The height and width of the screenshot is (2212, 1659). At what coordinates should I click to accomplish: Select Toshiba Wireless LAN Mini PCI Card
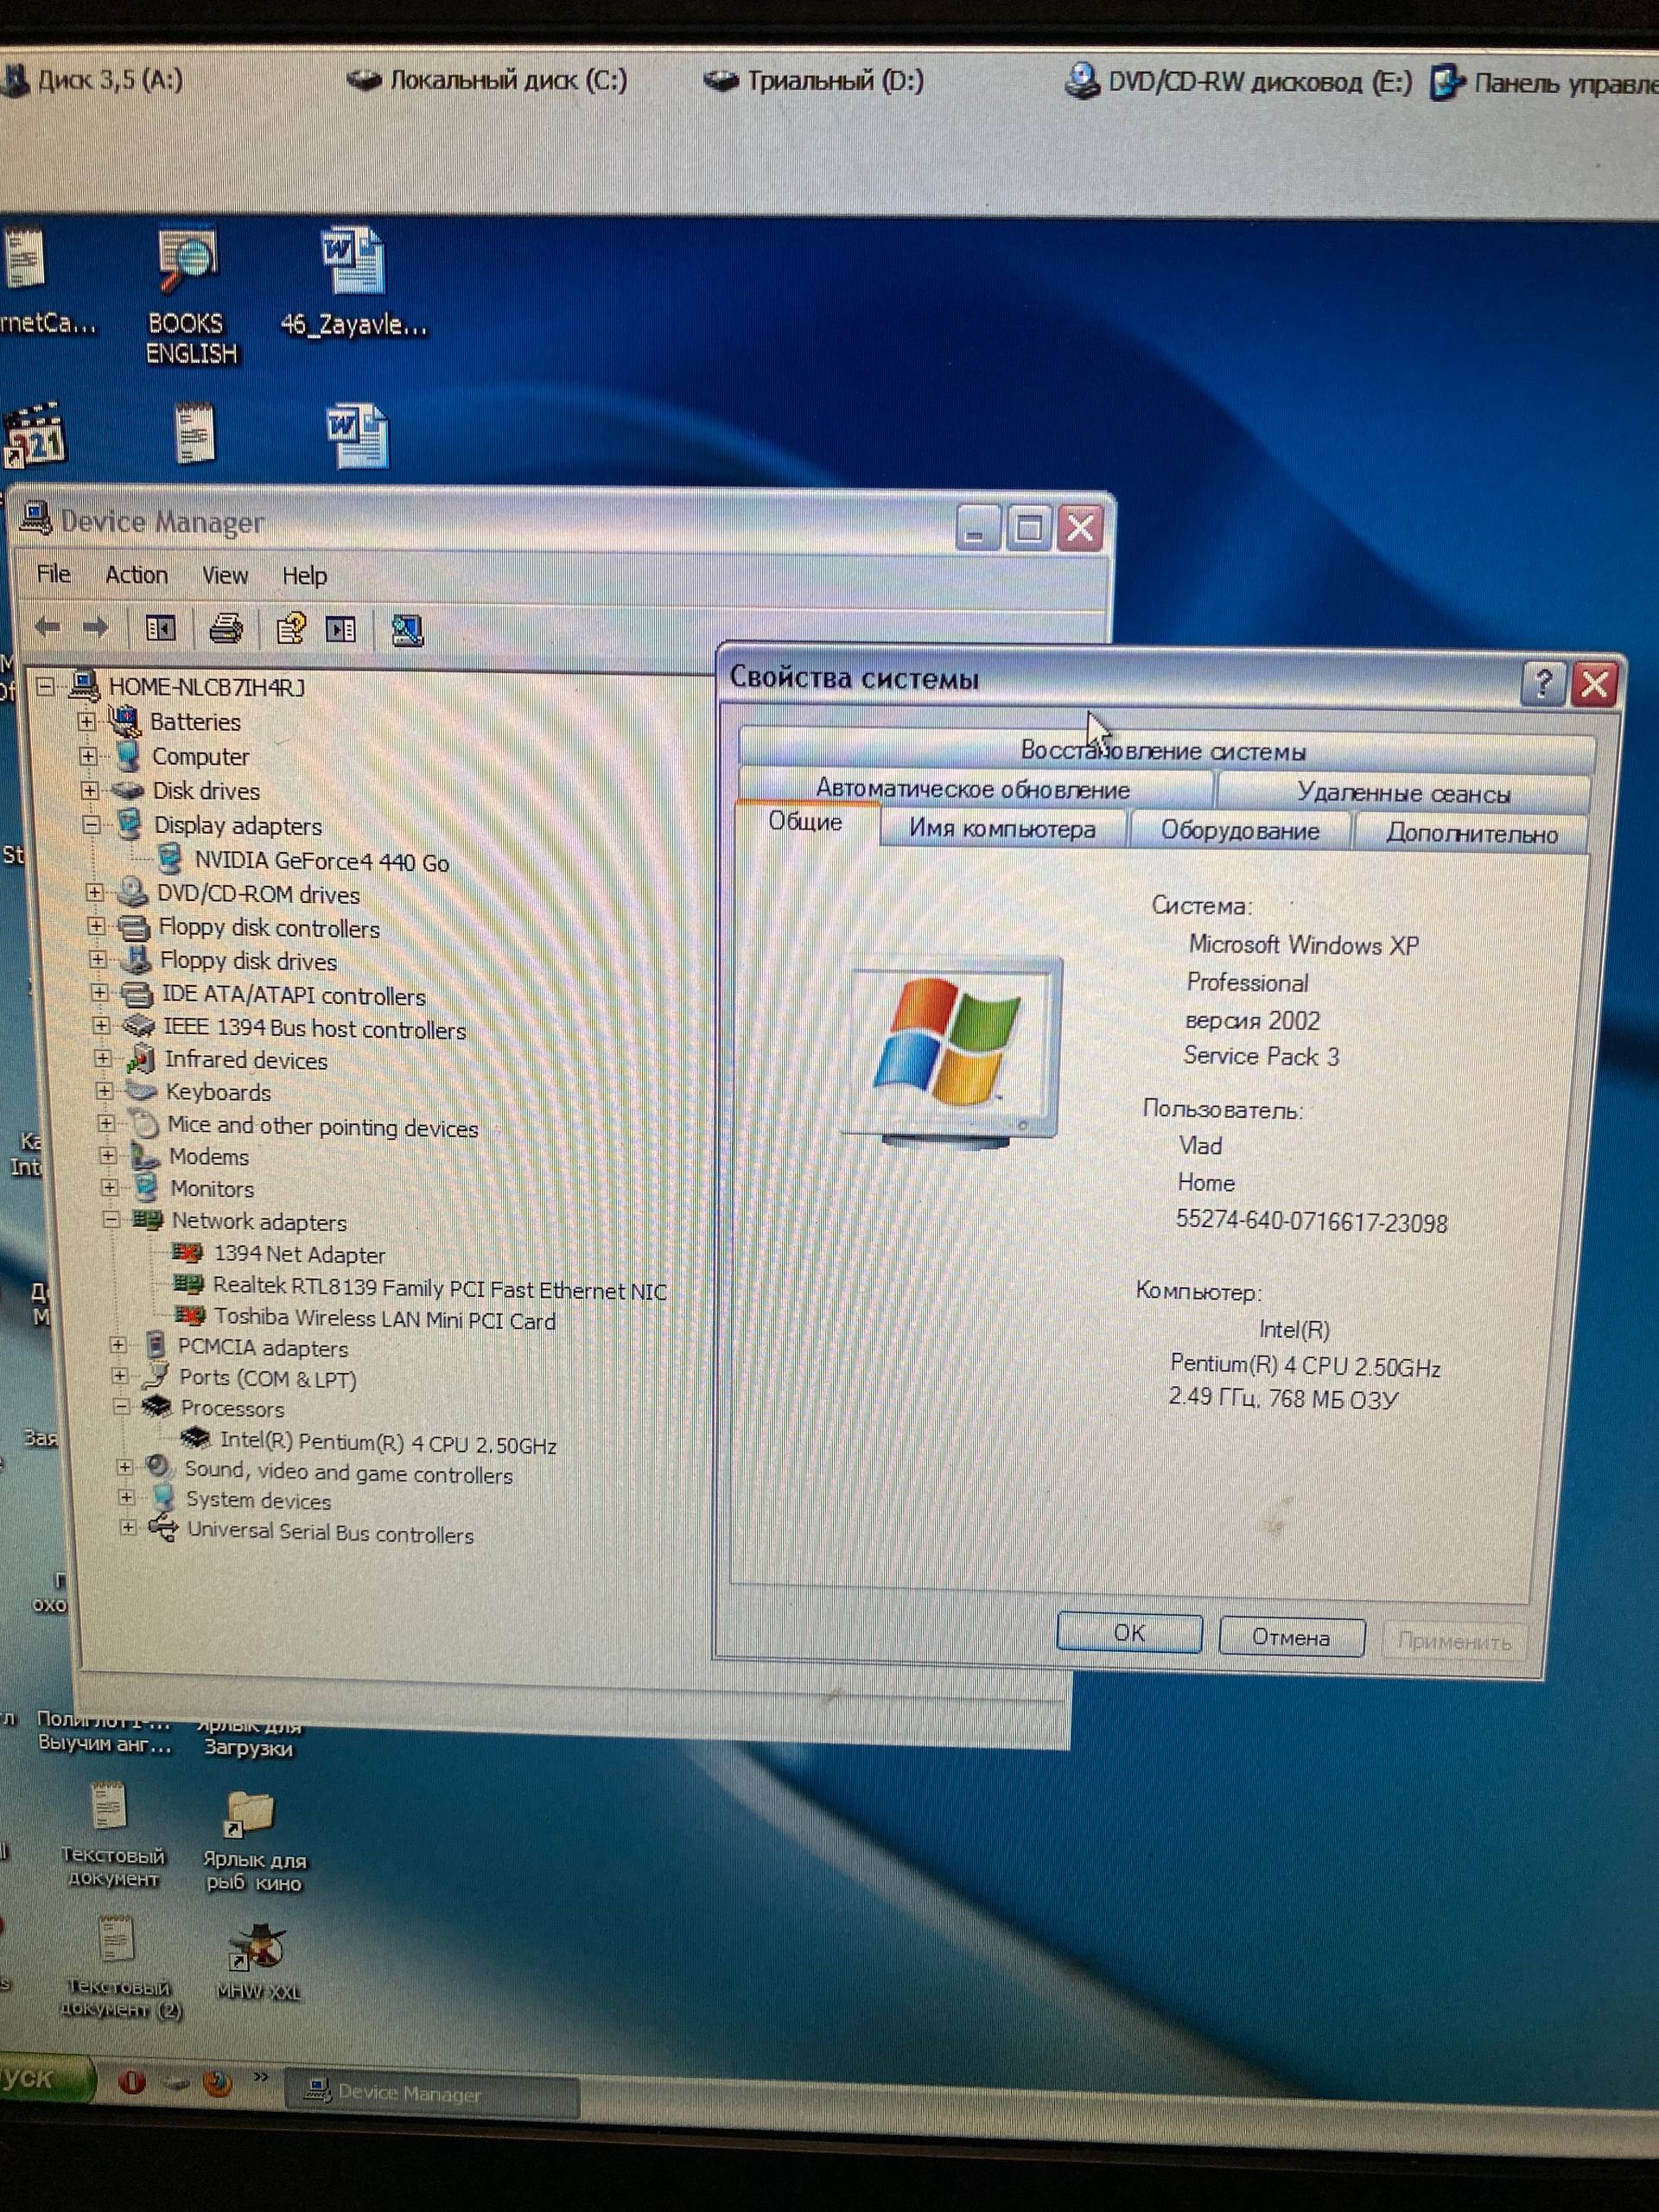(x=384, y=1320)
